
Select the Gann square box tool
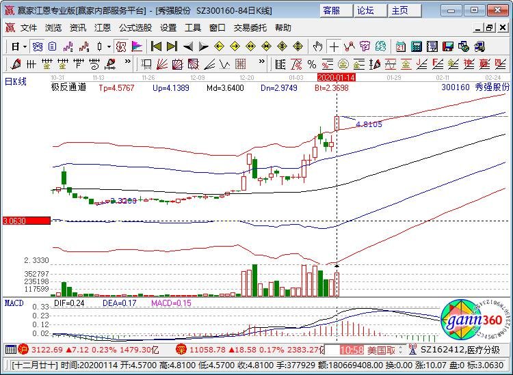coord(146,64)
